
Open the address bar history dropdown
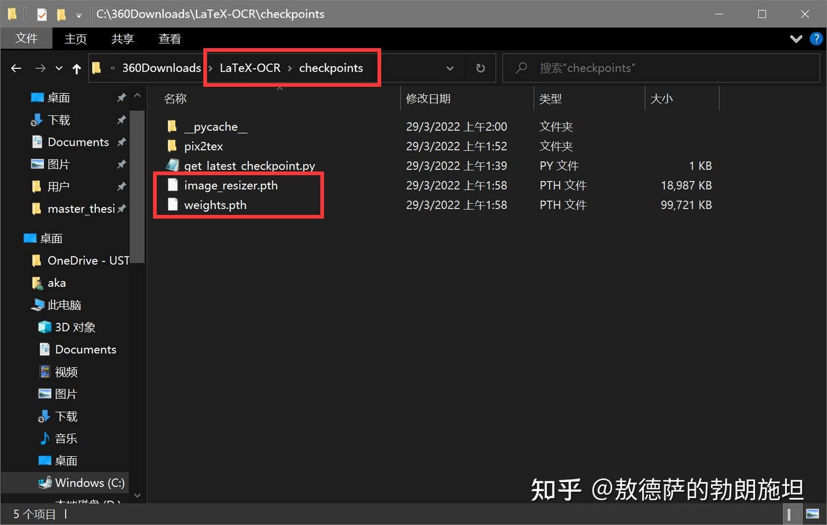(450, 68)
